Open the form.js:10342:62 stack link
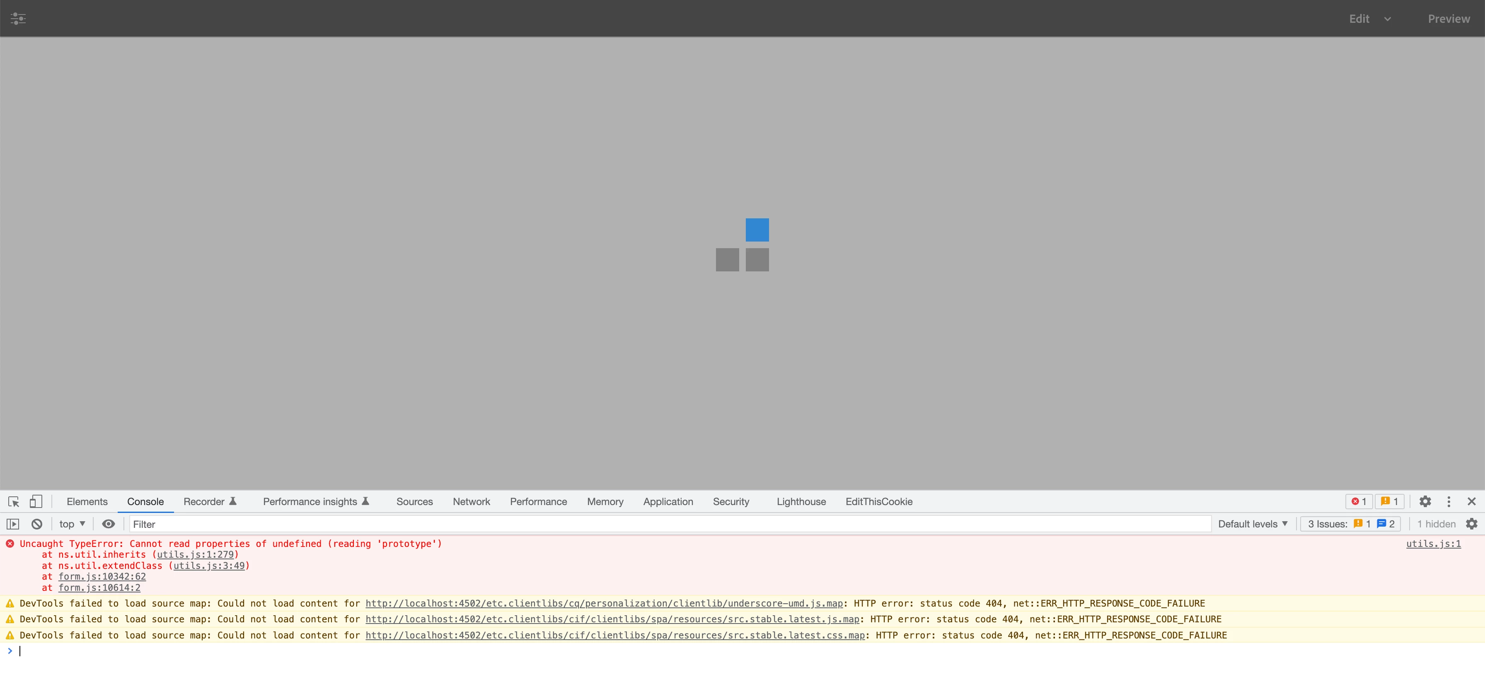Image resolution: width=1485 pixels, height=677 pixels. point(102,577)
